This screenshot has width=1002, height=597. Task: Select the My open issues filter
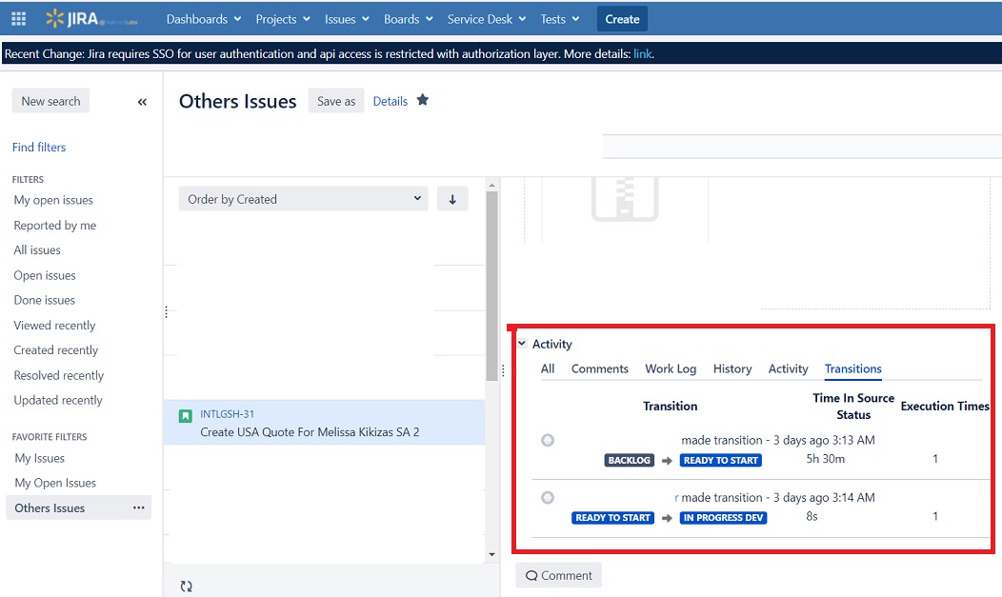(x=53, y=201)
